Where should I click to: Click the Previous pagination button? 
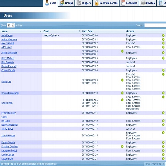[156, 164]
